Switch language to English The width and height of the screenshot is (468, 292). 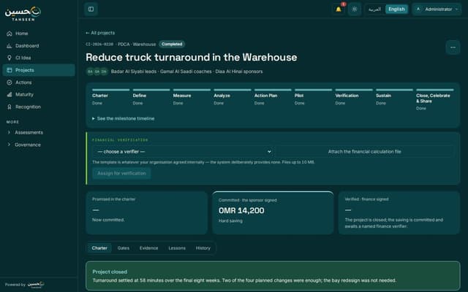point(396,9)
